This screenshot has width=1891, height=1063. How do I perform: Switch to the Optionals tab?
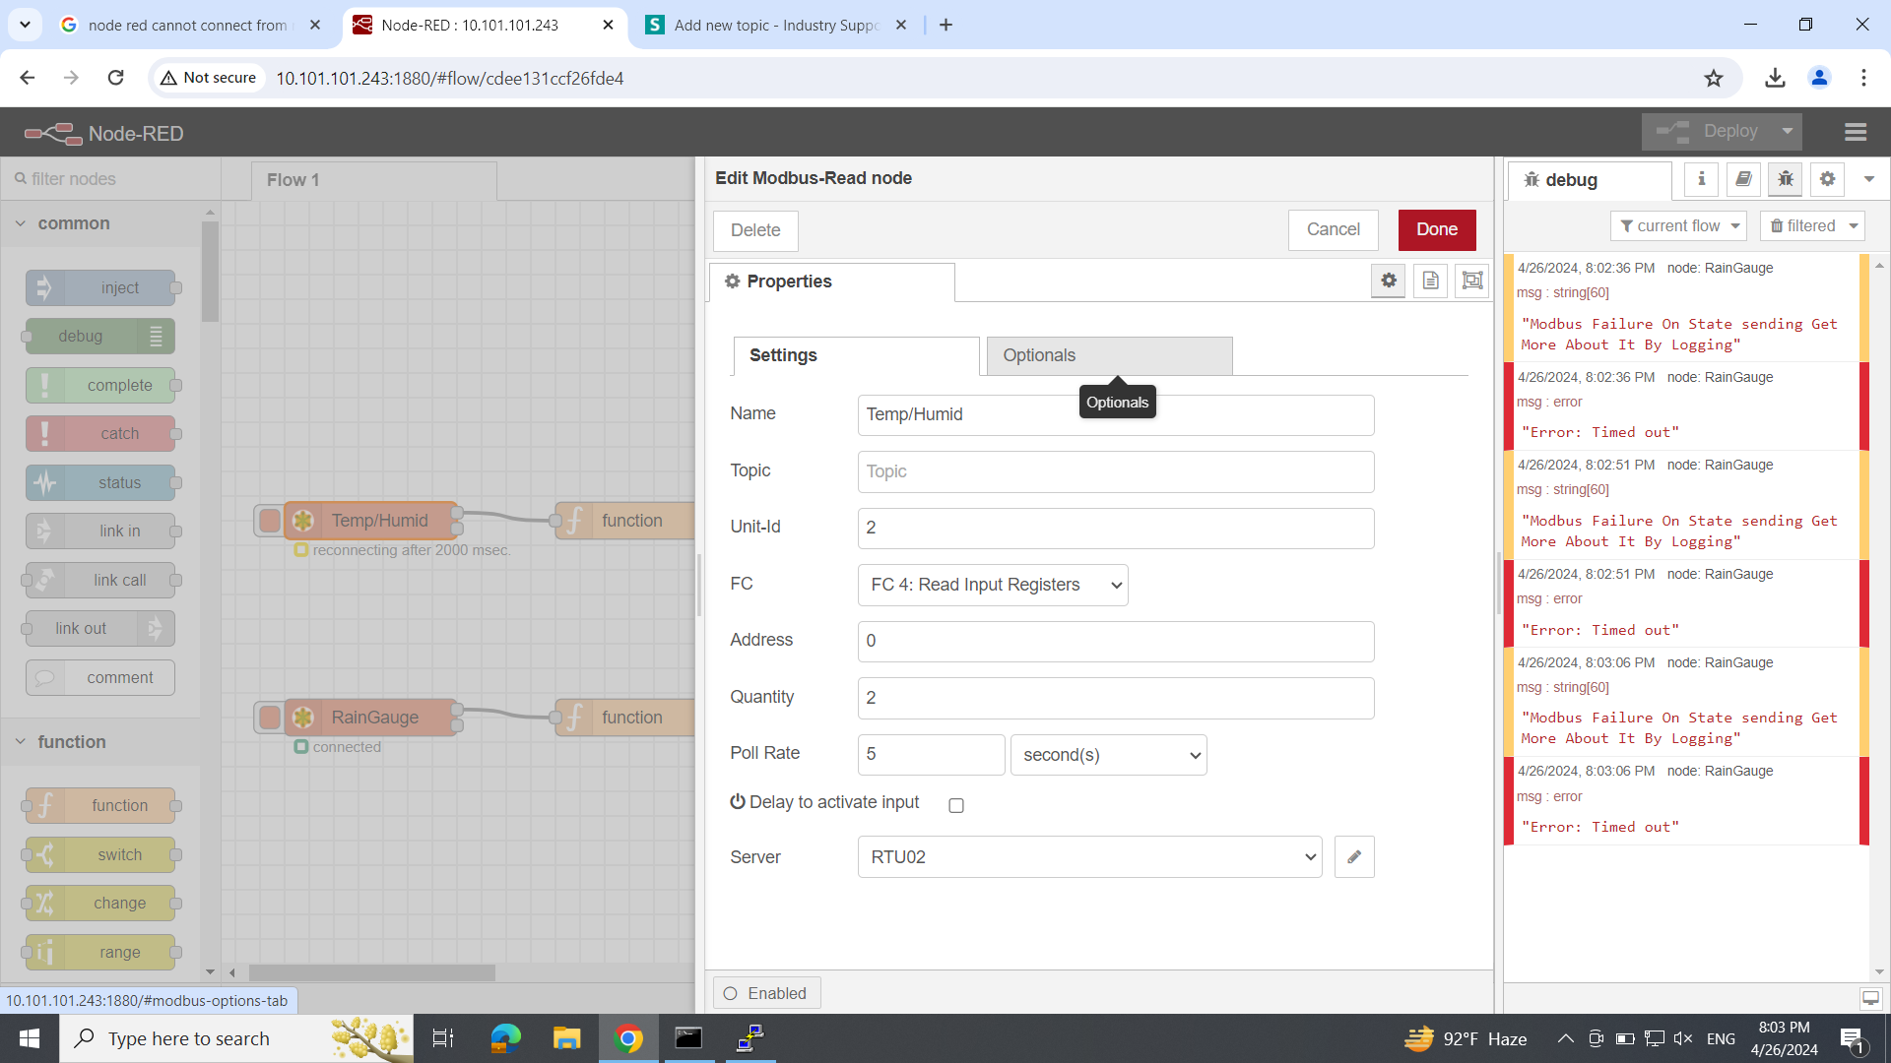tap(1109, 355)
